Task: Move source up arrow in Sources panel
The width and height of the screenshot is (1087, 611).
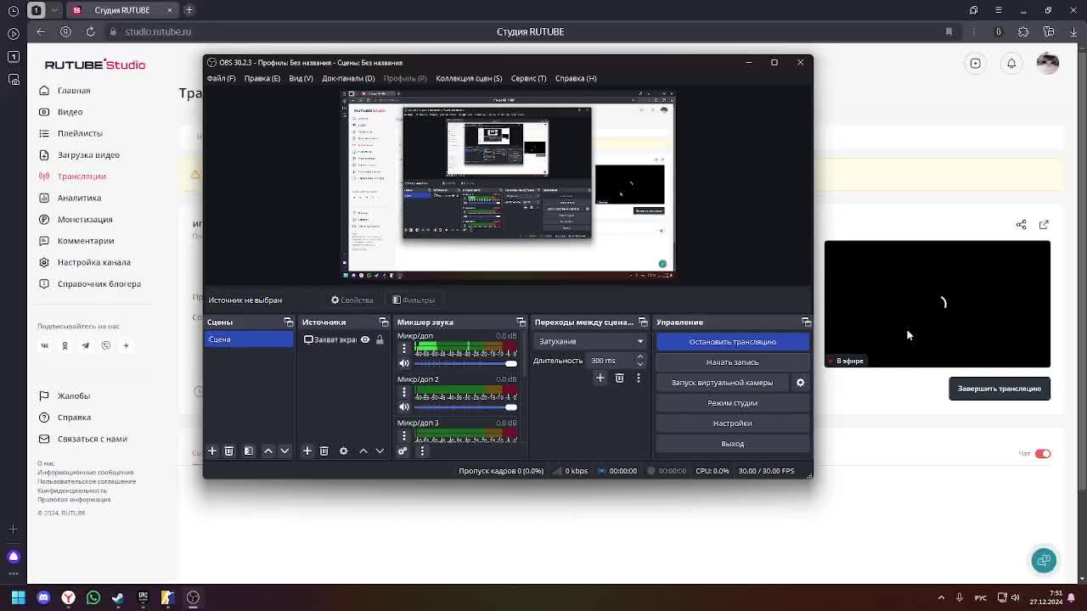Action: tap(363, 451)
